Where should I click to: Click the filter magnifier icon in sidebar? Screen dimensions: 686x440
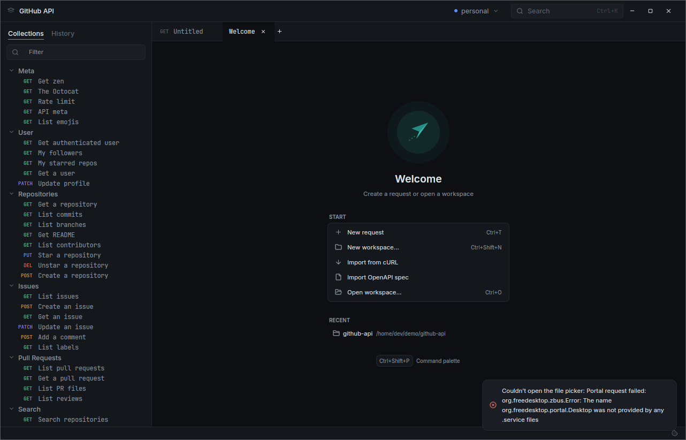(16, 52)
